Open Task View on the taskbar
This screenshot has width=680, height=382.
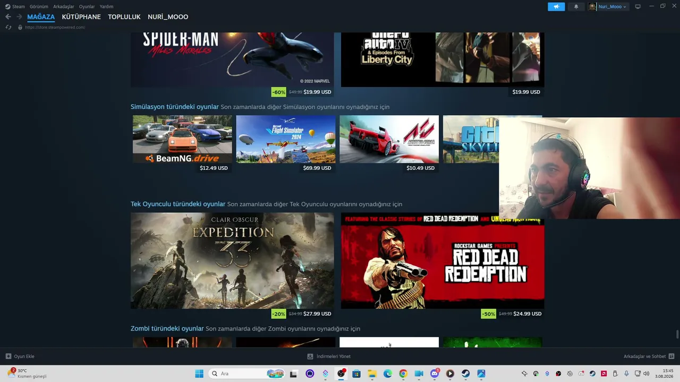point(293,374)
